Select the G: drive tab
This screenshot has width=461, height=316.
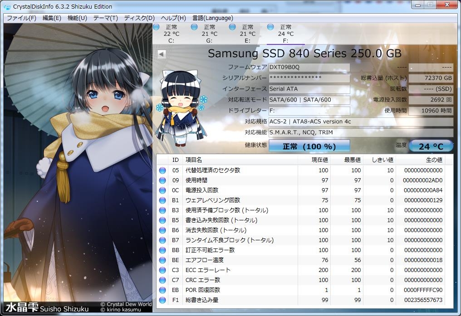click(x=209, y=34)
